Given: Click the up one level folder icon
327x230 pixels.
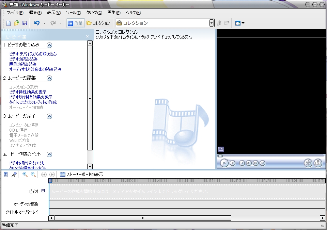Looking at the screenshot, I should [x=219, y=23].
